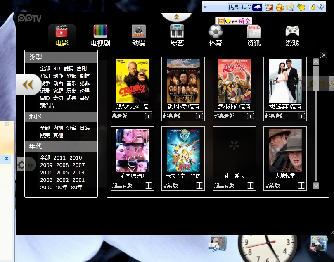Filter region by 内地

(x=58, y=128)
